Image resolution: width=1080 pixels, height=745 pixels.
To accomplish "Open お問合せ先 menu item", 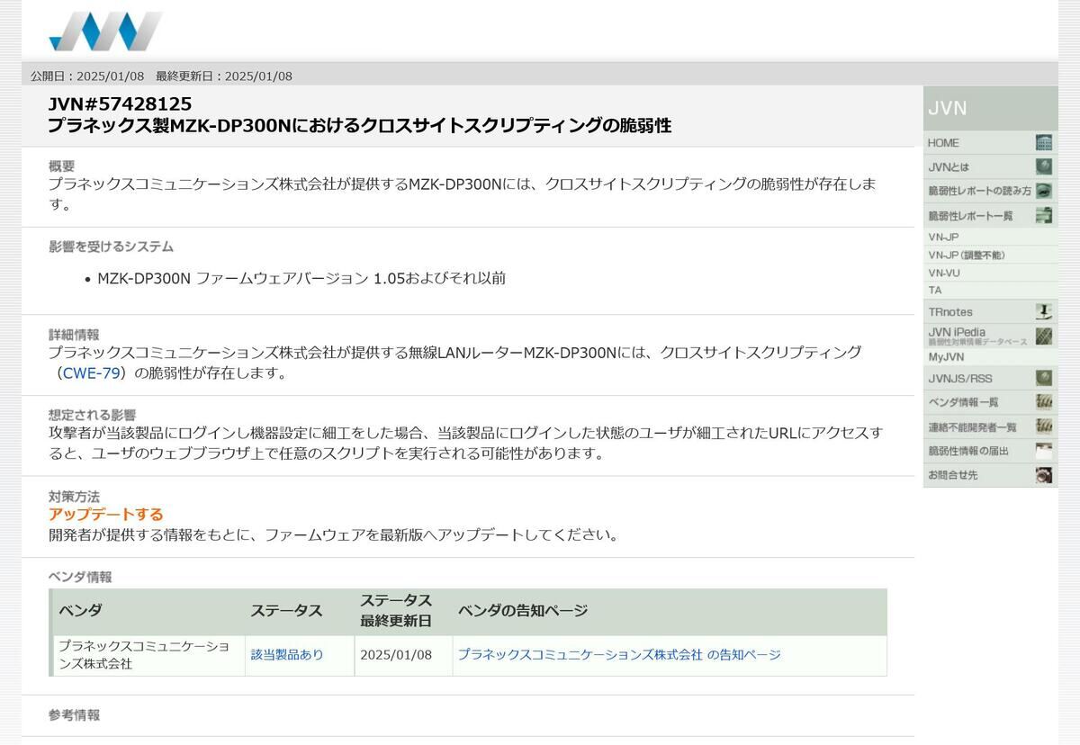I will click(990, 475).
